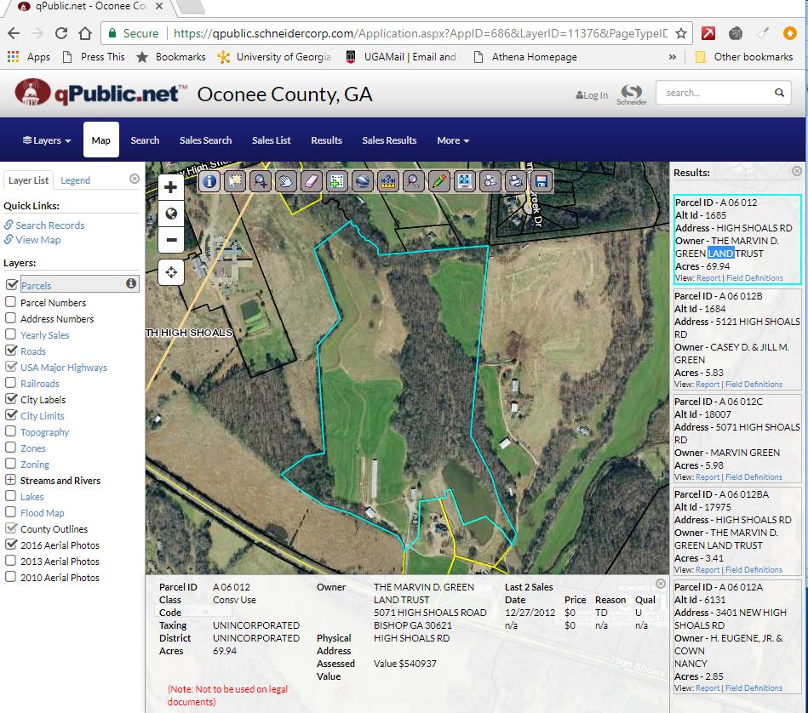Switch to the Legend tab
Image resolution: width=808 pixels, height=713 pixels.
tap(75, 180)
